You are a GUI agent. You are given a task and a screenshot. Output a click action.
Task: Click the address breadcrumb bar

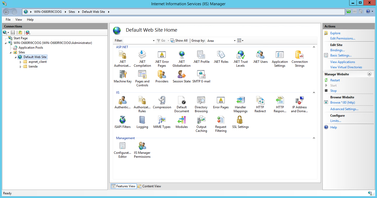point(184,12)
